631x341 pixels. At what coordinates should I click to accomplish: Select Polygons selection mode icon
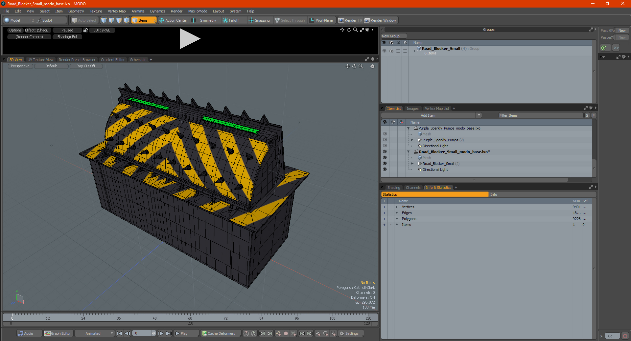pos(119,20)
